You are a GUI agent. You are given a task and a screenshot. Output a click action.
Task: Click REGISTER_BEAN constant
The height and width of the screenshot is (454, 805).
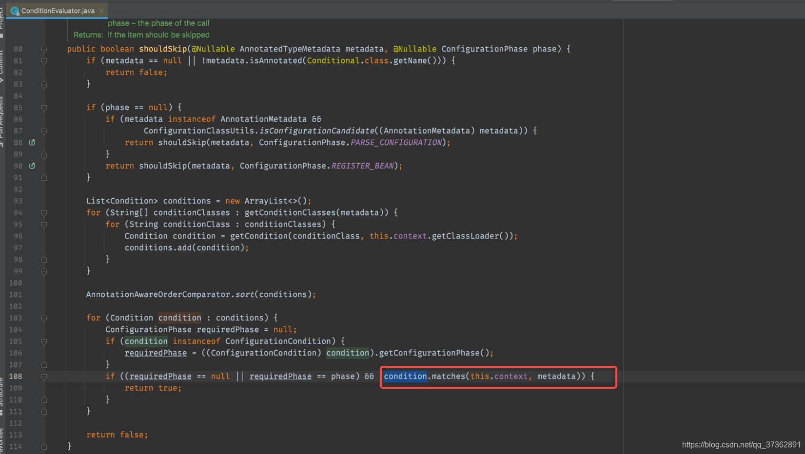tap(362, 166)
